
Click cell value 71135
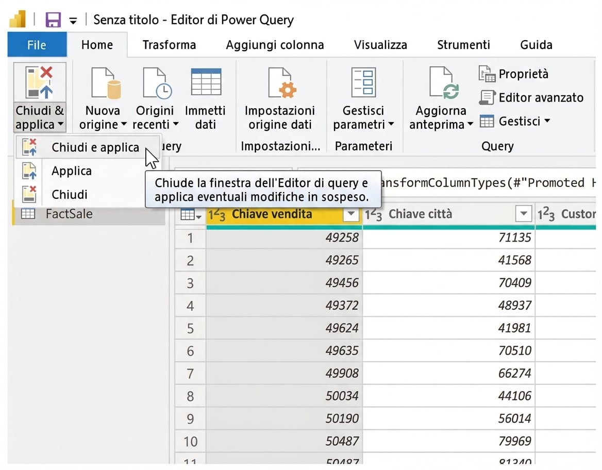point(514,238)
